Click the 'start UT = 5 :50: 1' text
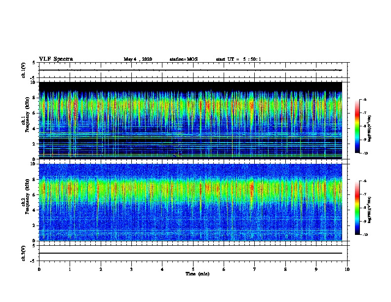This screenshot has width=391, height=302. (x=238, y=59)
